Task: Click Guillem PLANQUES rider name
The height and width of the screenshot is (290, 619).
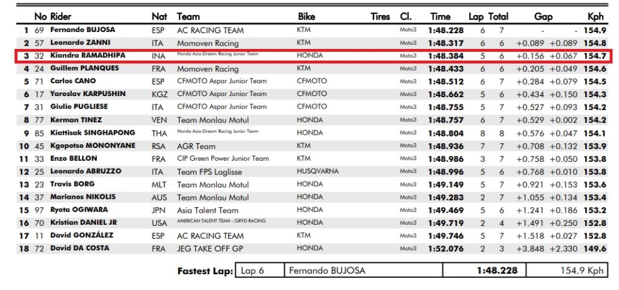Action: coord(85,68)
